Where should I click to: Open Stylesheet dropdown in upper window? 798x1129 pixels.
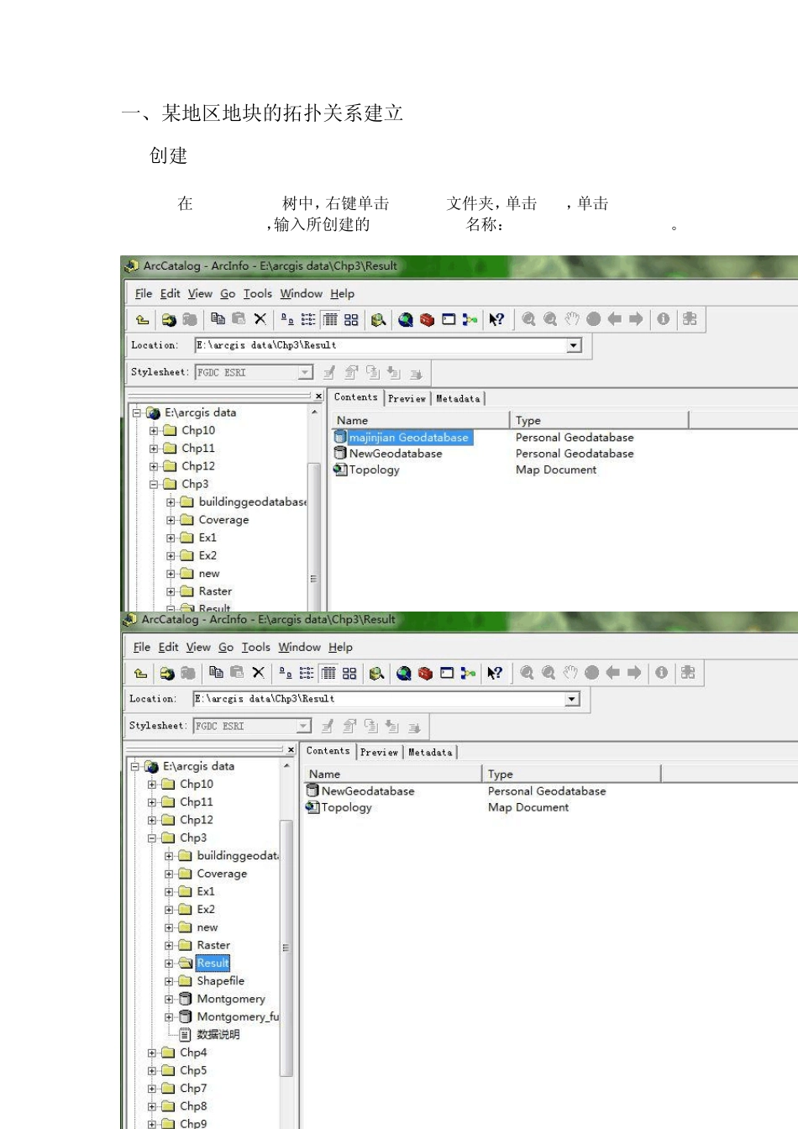point(305,372)
